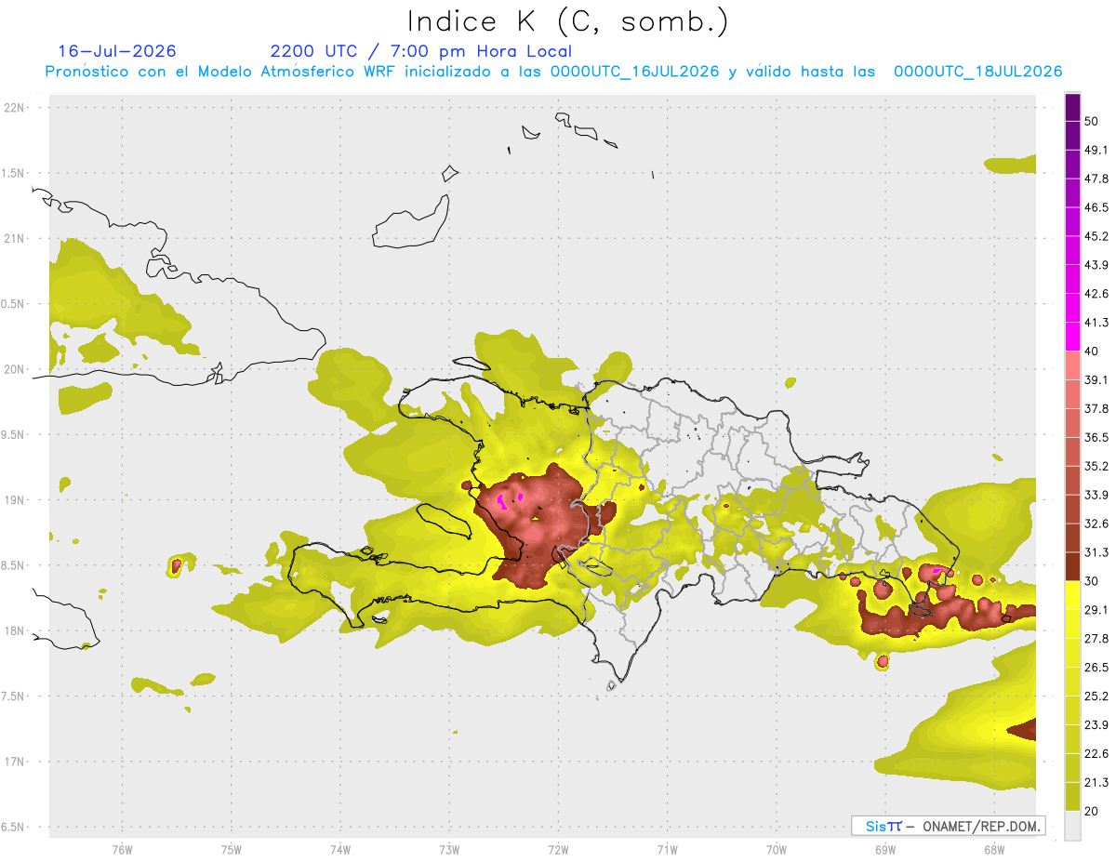Click the colorbar label '22.6'
1116x862 pixels.
click(x=1096, y=753)
